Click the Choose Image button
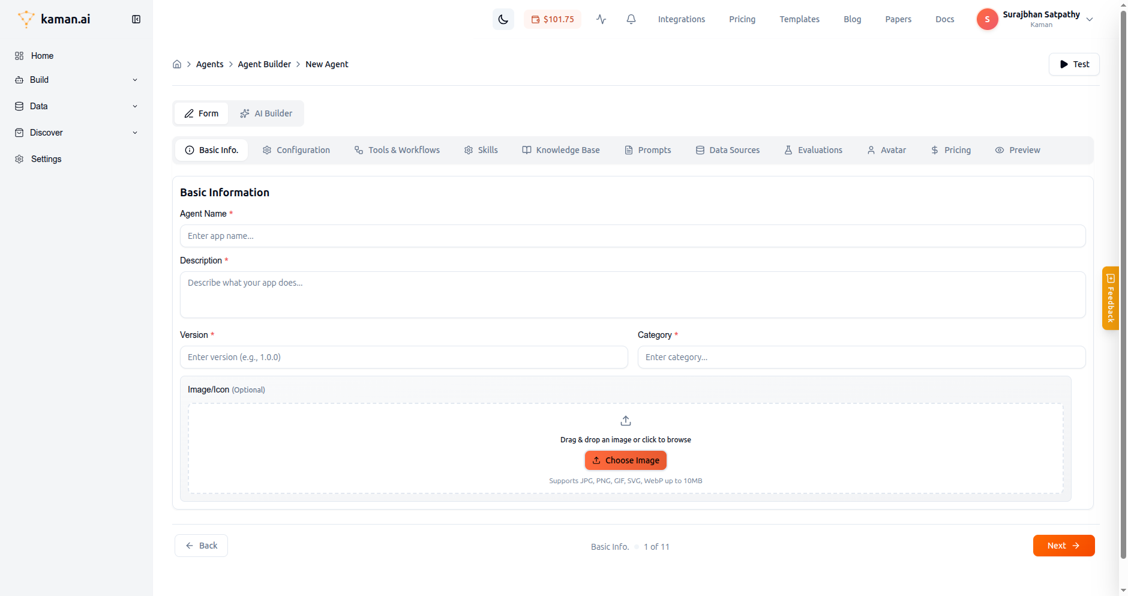 tap(625, 460)
